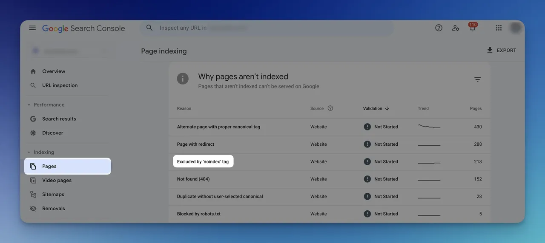Click the search magnifier icon

(x=149, y=28)
